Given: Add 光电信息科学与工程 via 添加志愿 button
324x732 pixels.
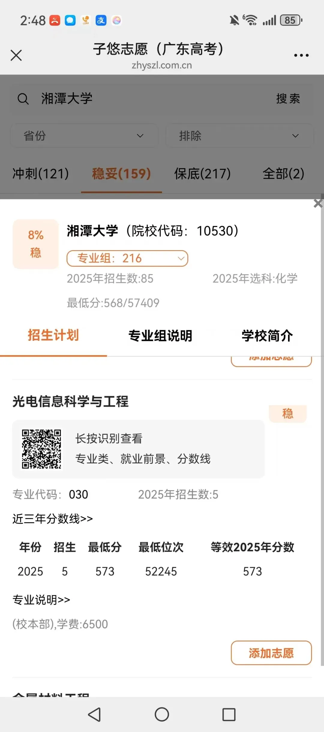Looking at the screenshot, I should [271, 653].
